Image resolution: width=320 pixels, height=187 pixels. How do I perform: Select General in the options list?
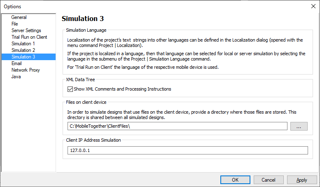19,17
